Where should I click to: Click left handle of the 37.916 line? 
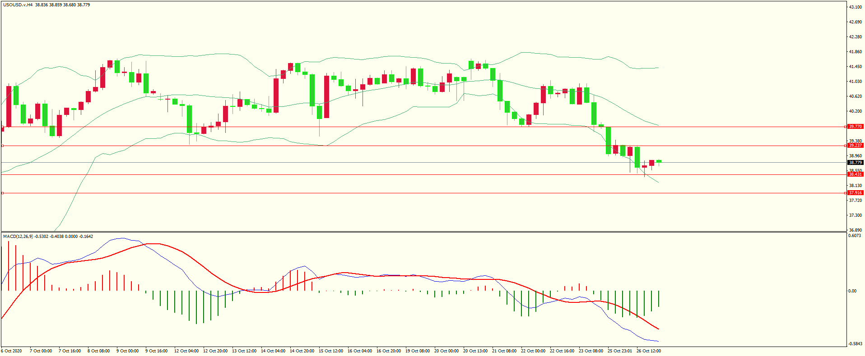coord(2,193)
